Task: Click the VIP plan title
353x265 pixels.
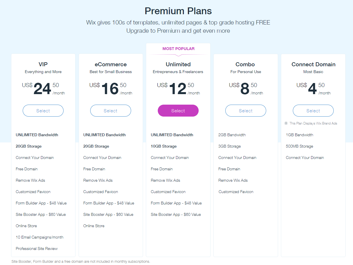Action: coord(43,64)
